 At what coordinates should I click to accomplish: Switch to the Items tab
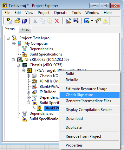tap(10, 29)
